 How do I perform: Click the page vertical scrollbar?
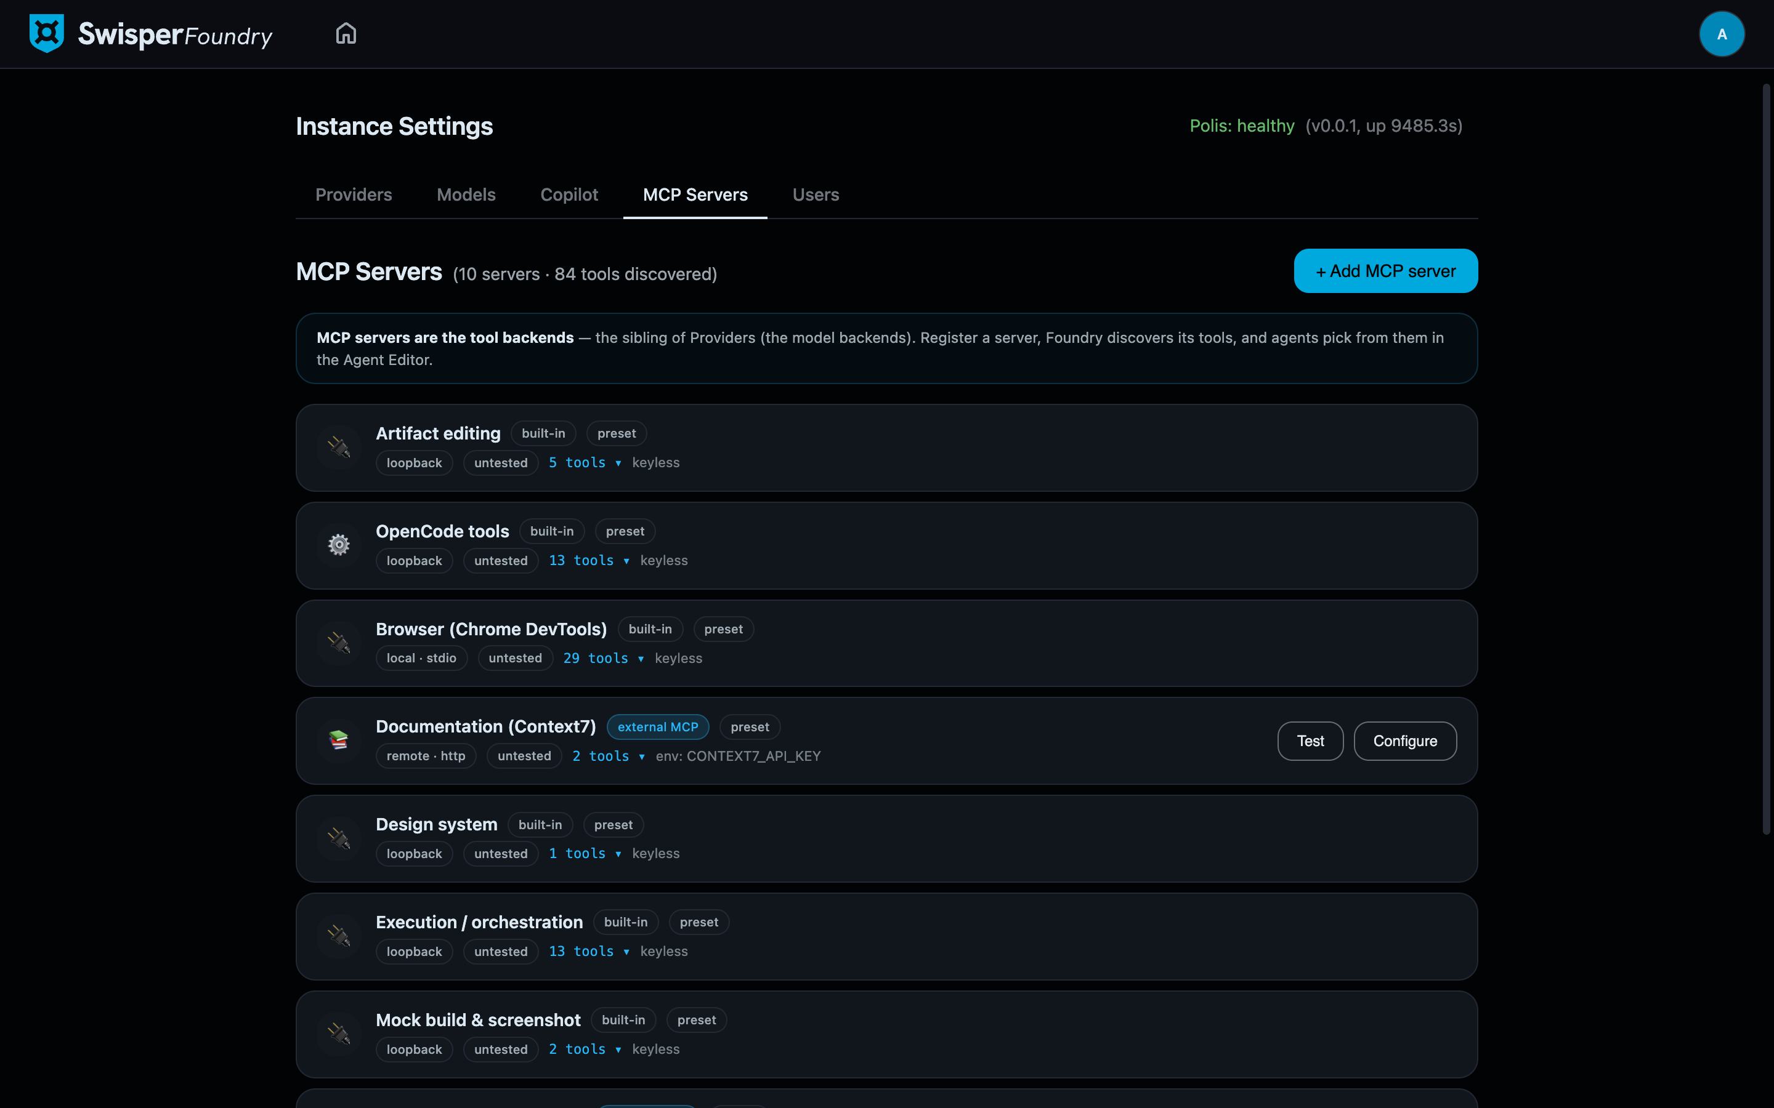pos(1766,460)
